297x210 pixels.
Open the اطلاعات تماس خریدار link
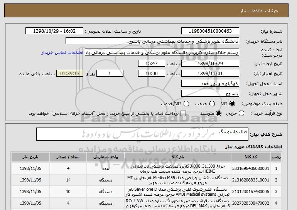pyautogui.click(x=62, y=52)
